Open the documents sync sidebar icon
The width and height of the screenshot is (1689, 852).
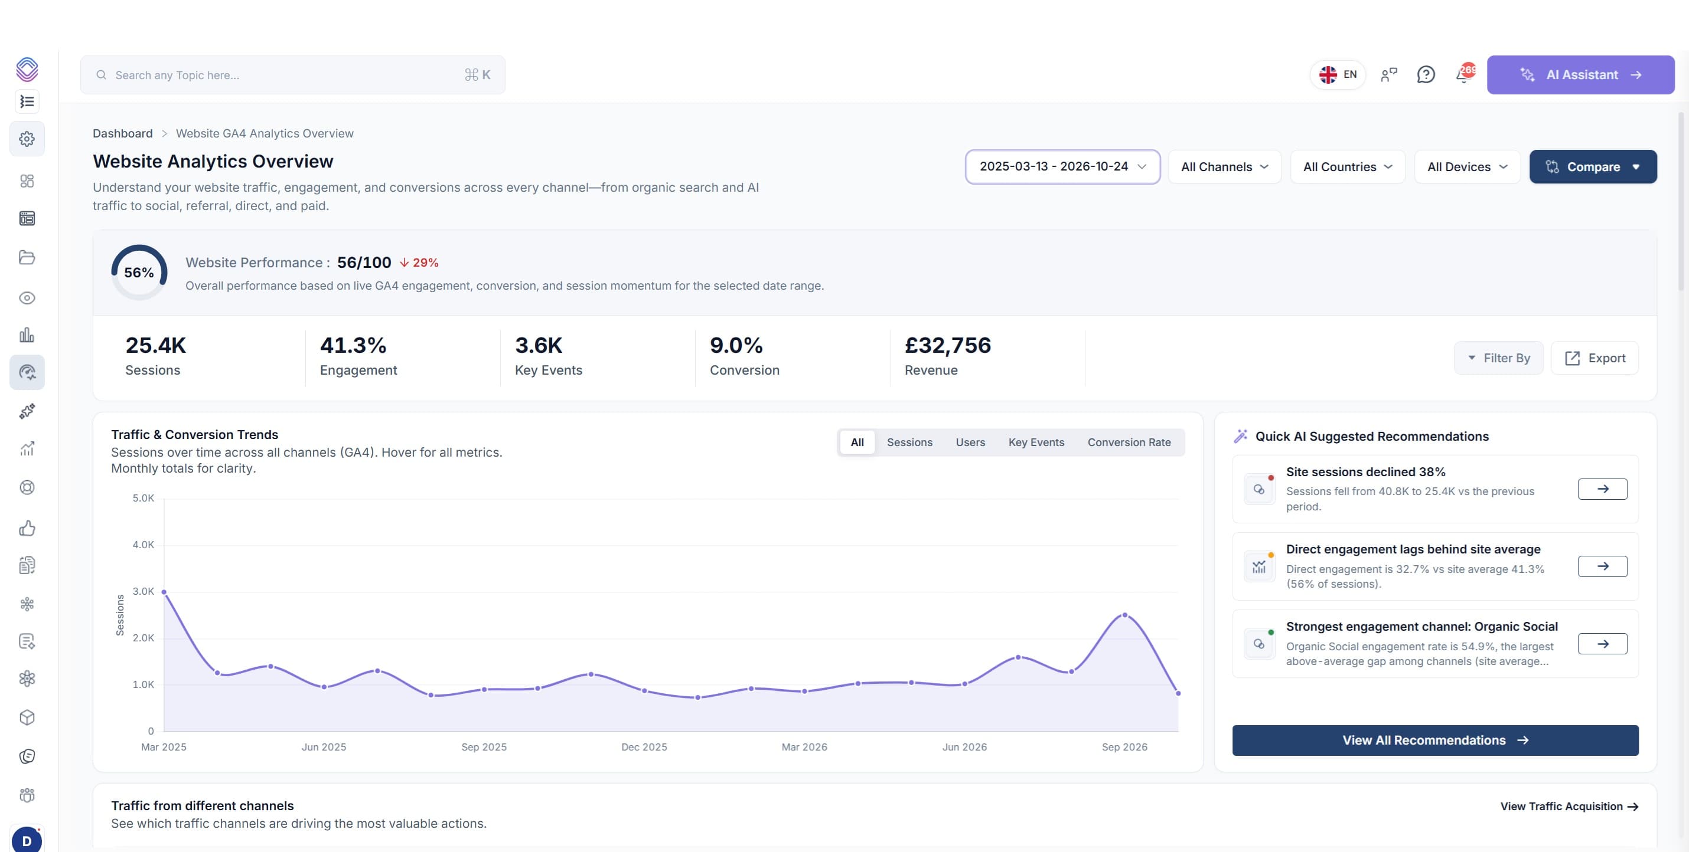coord(27,565)
